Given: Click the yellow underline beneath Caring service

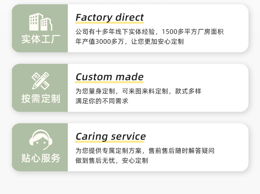Looking at the screenshot, I should pyautogui.click(x=110, y=141).
